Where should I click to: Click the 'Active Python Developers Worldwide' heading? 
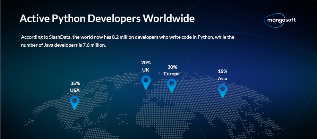pos(107,19)
